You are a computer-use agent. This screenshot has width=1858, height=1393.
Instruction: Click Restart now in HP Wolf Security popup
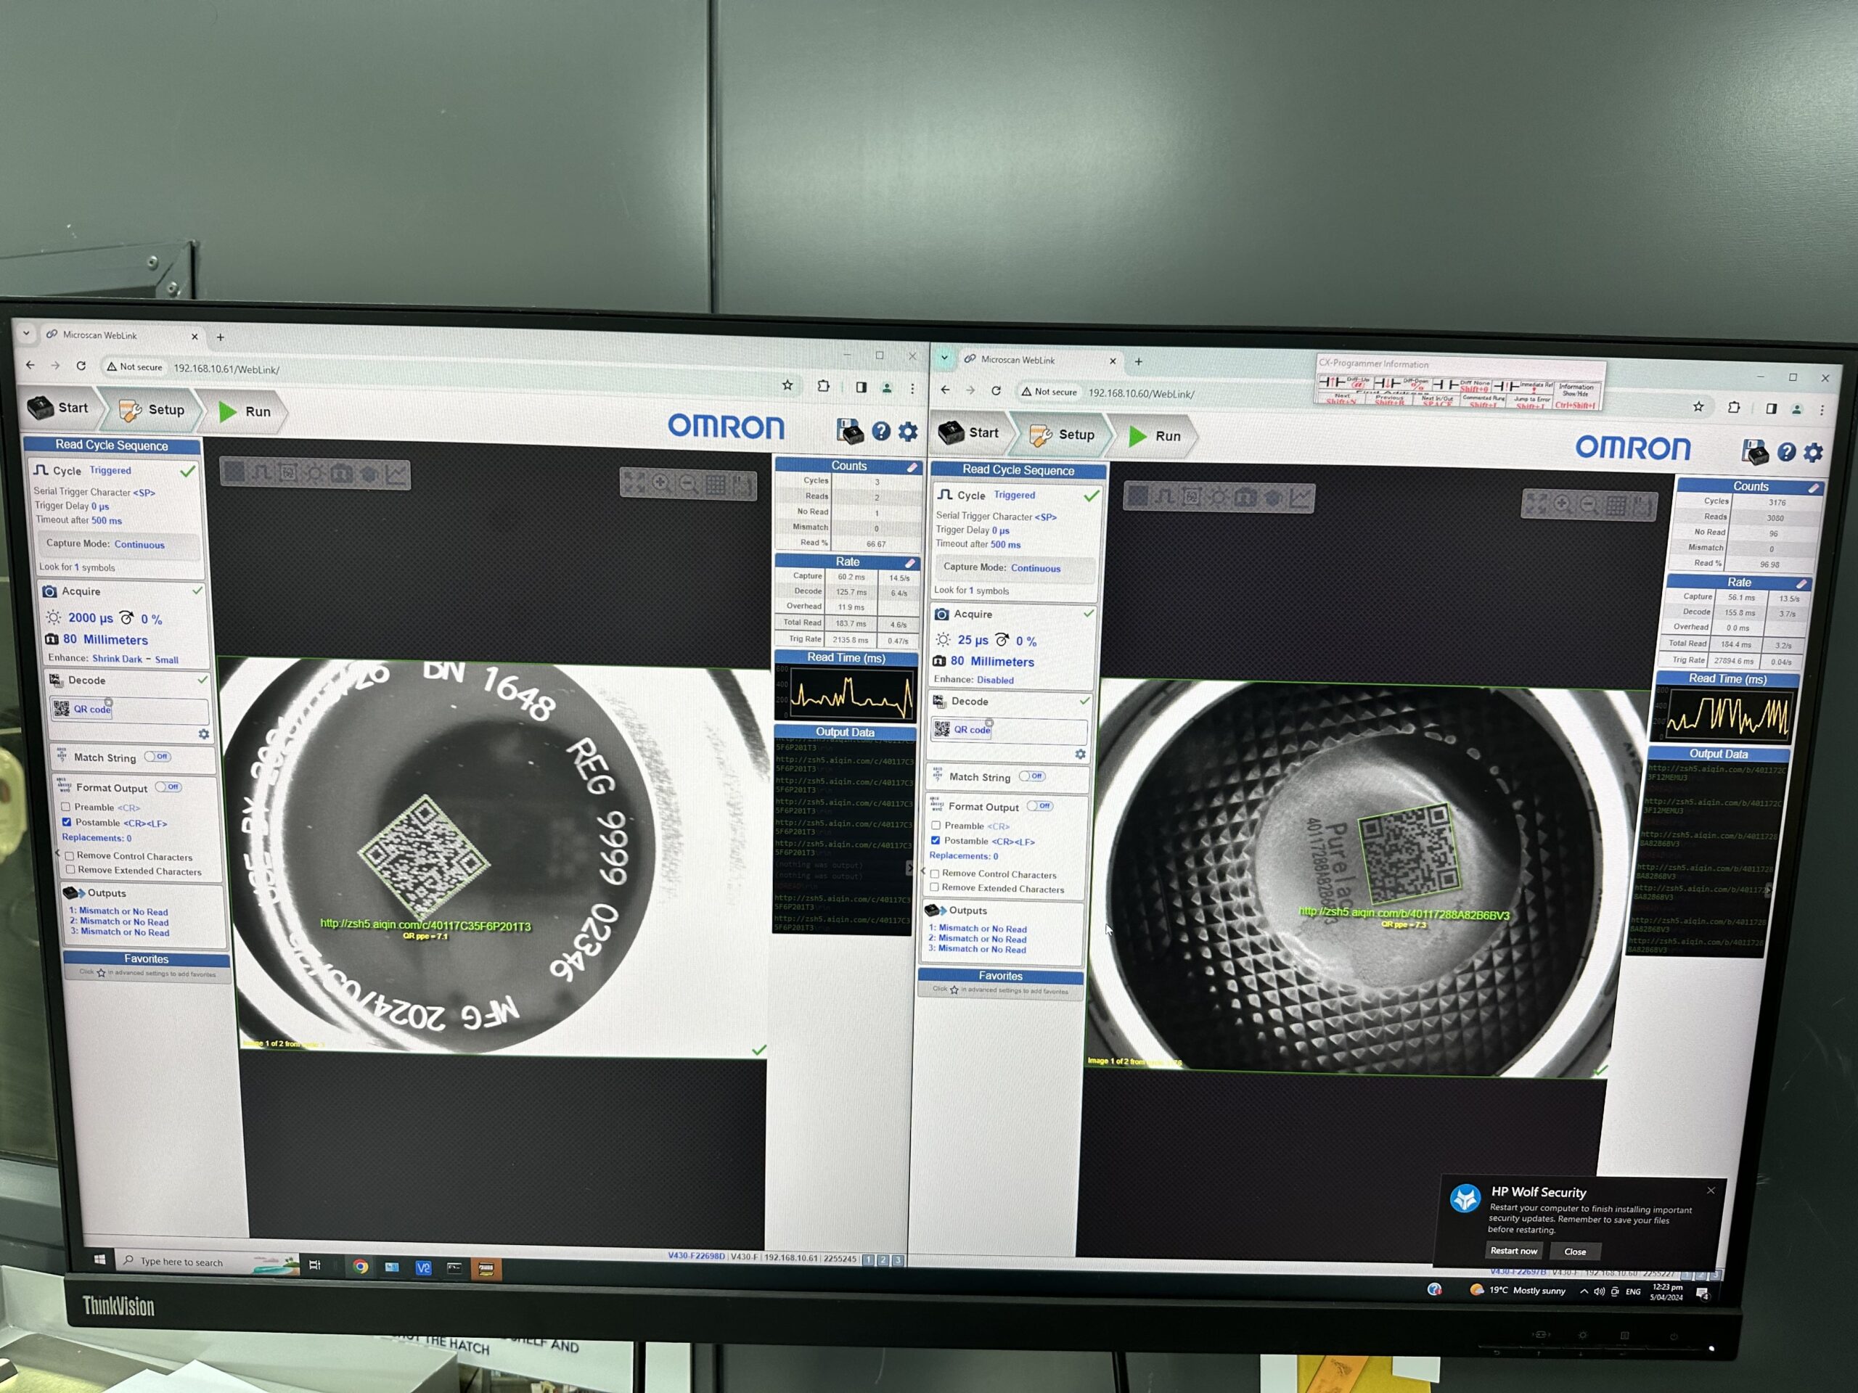(x=1513, y=1251)
